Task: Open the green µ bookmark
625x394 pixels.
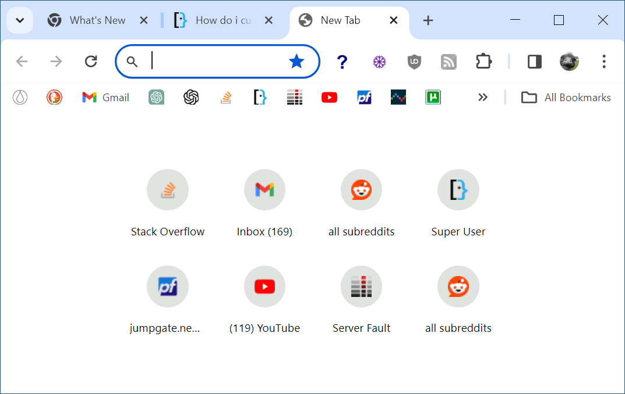Action: [433, 98]
